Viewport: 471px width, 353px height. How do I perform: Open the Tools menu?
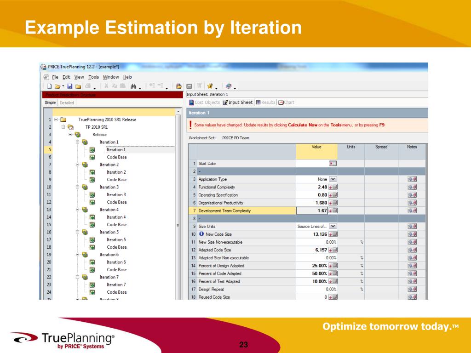coord(93,77)
